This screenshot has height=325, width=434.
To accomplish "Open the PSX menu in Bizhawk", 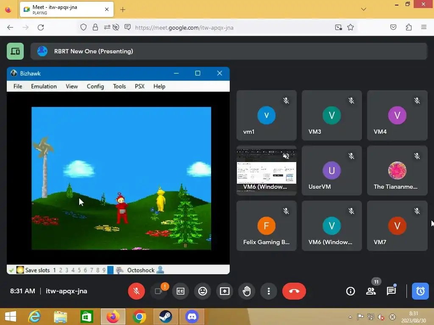I will coord(139,86).
